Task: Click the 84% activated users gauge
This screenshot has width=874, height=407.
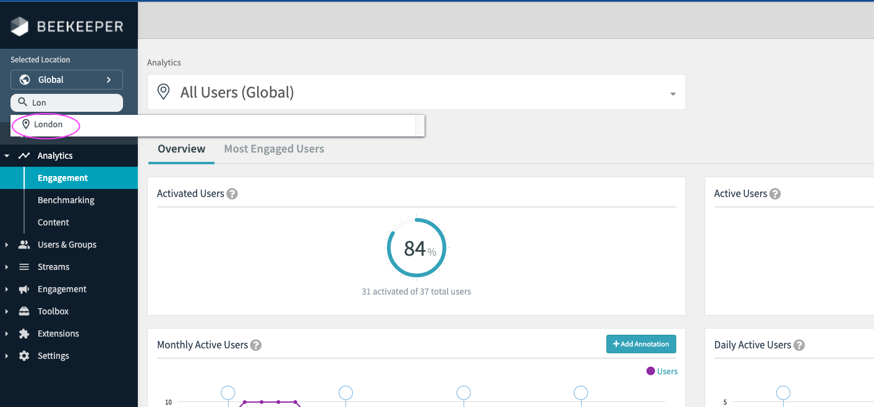Action: tap(417, 248)
